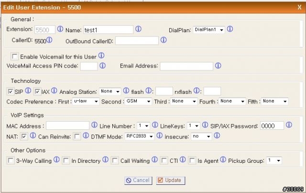Image resolution: width=306 pixels, height=193 pixels.
Task: Click the flash value input field
Action: pyautogui.click(x=164, y=91)
